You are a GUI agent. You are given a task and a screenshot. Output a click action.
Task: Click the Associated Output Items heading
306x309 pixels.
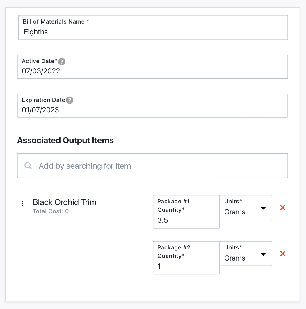point(65,141)
